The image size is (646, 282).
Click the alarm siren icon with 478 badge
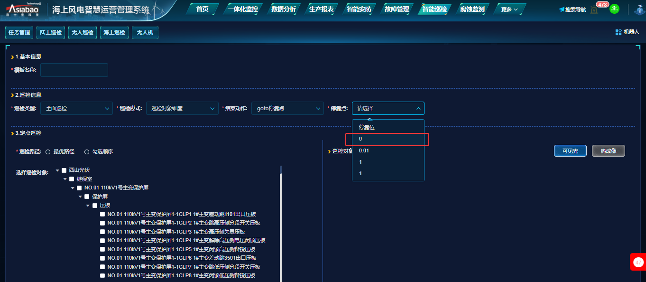coord(594,9)
